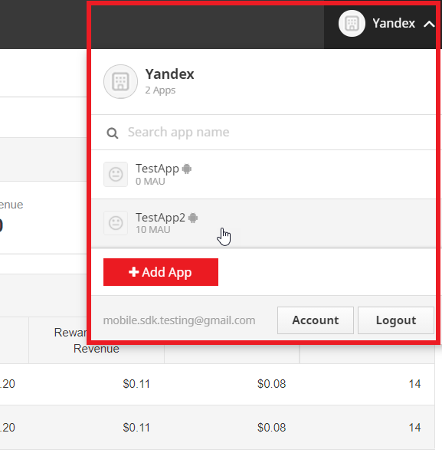Click the first $0.11 table cell
Screen dimensions: 442x466
(136, 384)
